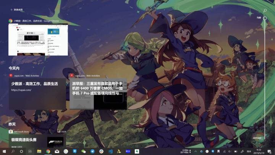Switch input method 简体 indicator

(x=249, y=152)
